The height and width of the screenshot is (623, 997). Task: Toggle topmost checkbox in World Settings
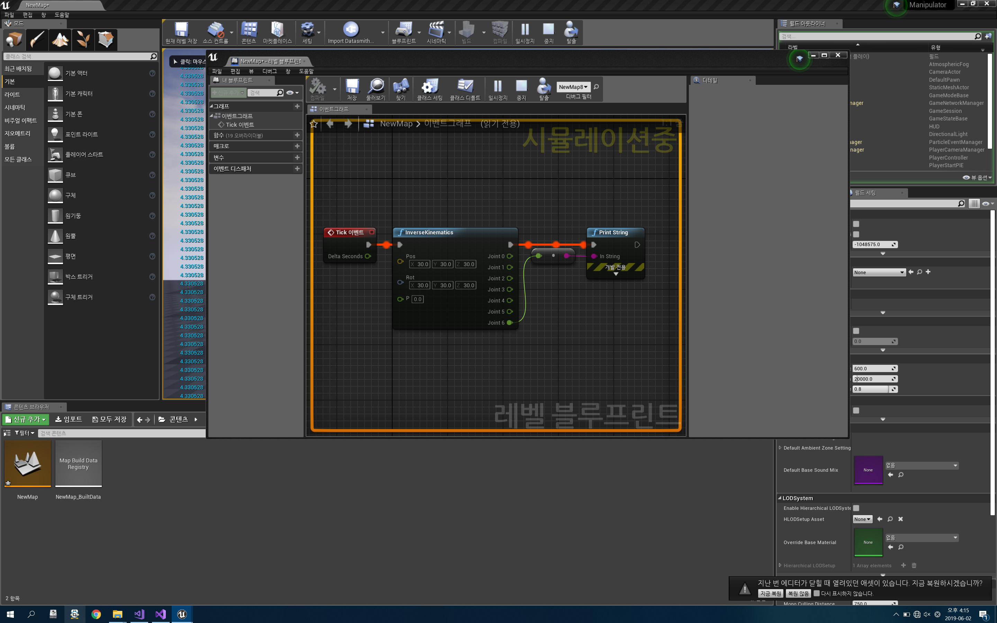[x=856, y=224]
